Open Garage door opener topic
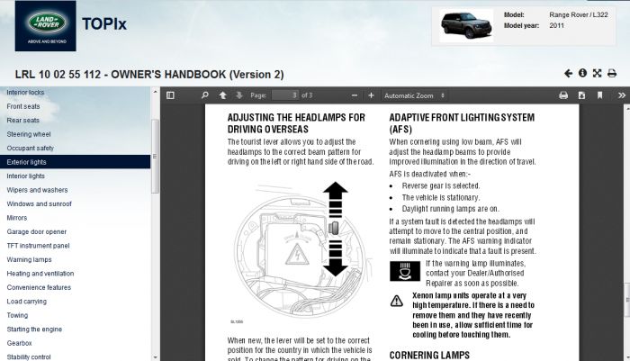This screenshot has width=630, height=361. (37, 231)
